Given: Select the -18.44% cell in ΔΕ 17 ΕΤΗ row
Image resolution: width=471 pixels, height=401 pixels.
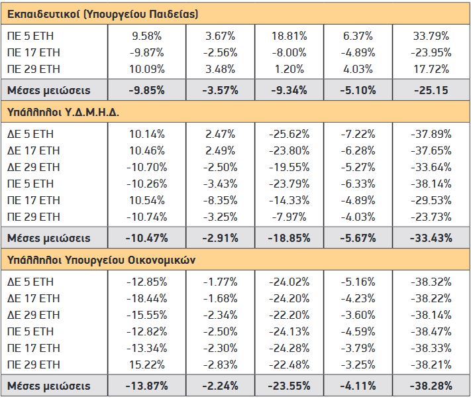Looking at the screenshot, I should [147, 298].
